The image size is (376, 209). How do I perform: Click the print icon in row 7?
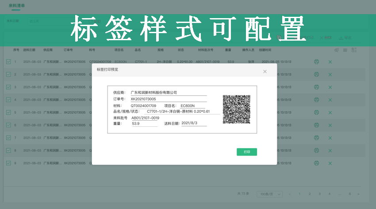[x=316, y=138]
